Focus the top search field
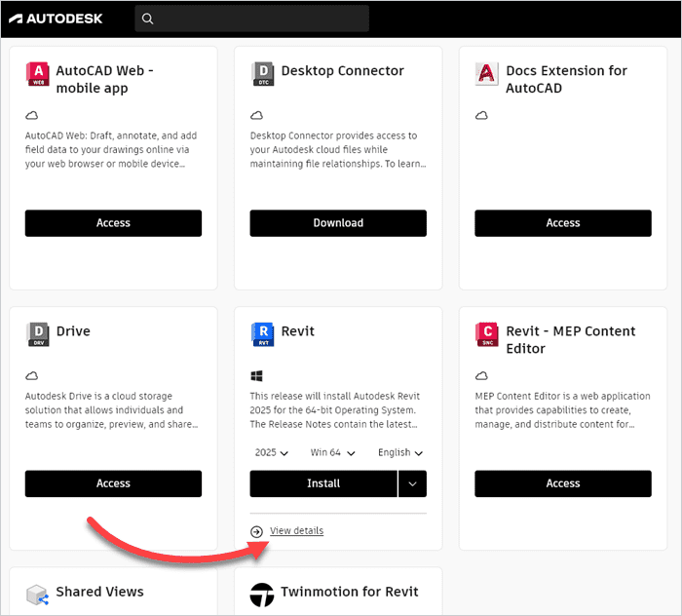This screenshot has width=682, height=616. pyautogui.click(x=251, y=19)
